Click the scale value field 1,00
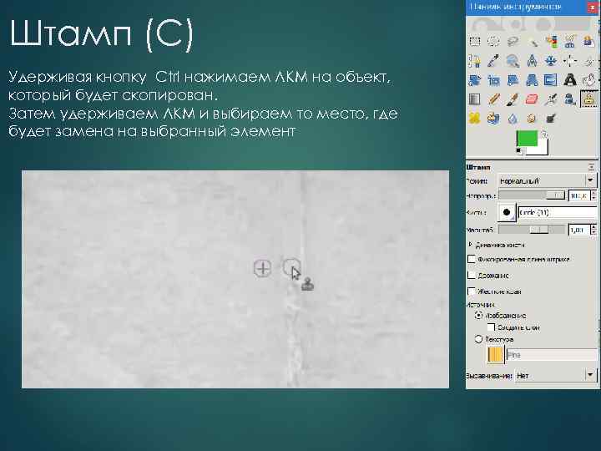Image resolution: width=601 pixels, height=451 pixels. click(579, 230)
